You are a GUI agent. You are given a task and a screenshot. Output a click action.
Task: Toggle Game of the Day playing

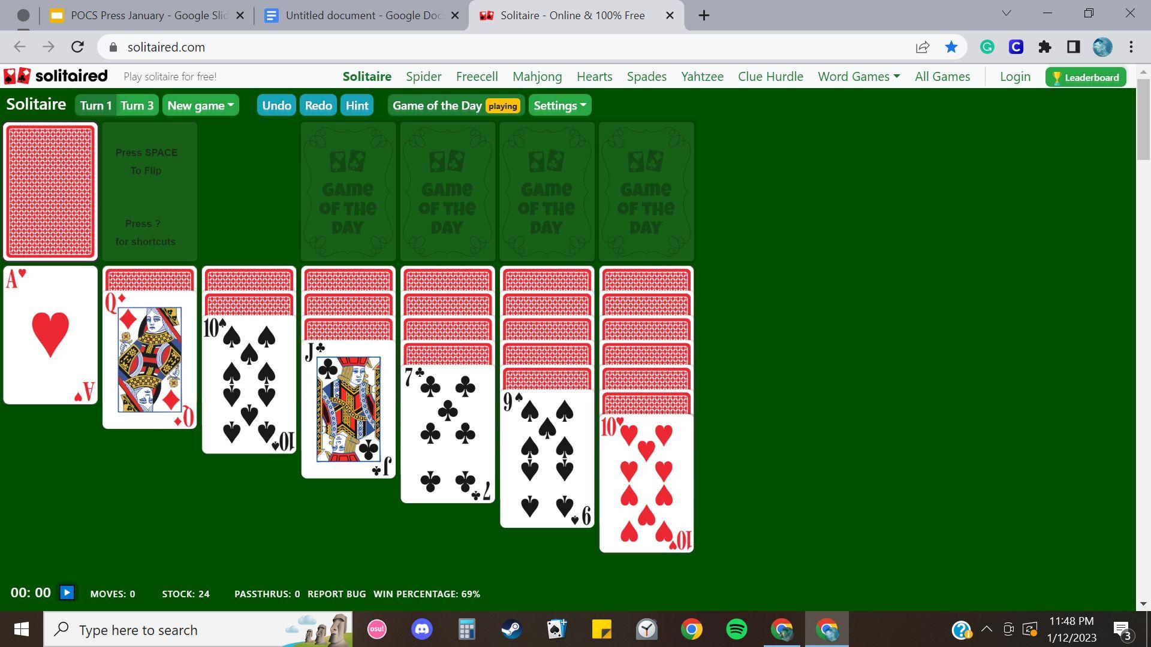[x=455, y=105]
